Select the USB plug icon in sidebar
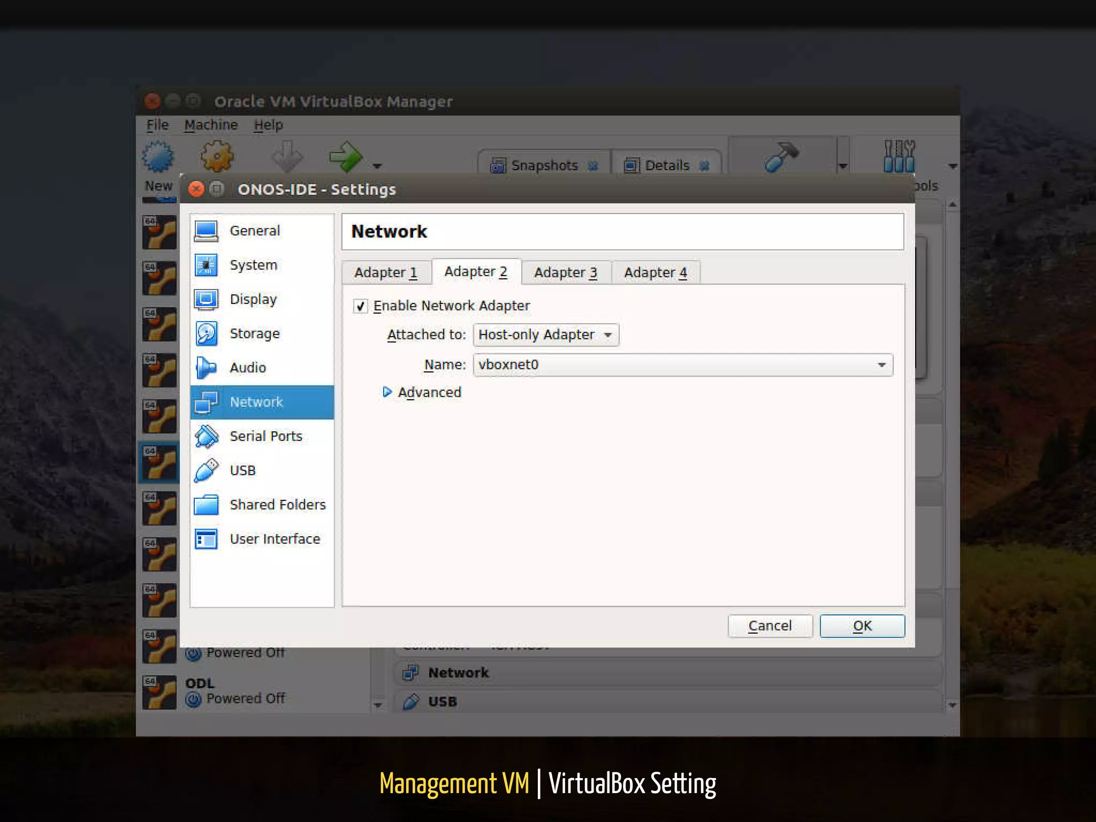This screenshot has height=822, width=1096. tap(206, 470)
